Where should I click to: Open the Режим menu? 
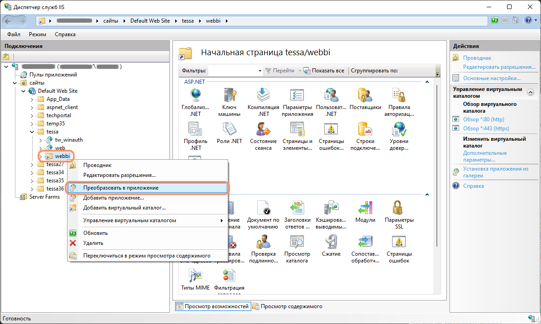(x=38, y=34)
